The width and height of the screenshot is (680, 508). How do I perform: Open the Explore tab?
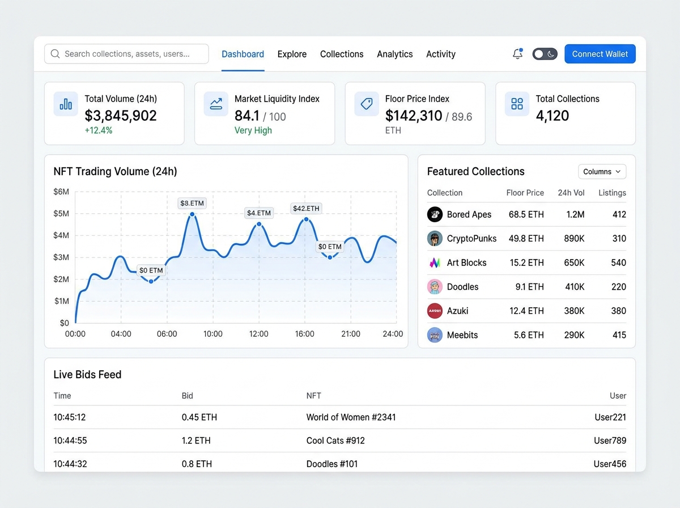pyautogui.click(x=292, y=54)
